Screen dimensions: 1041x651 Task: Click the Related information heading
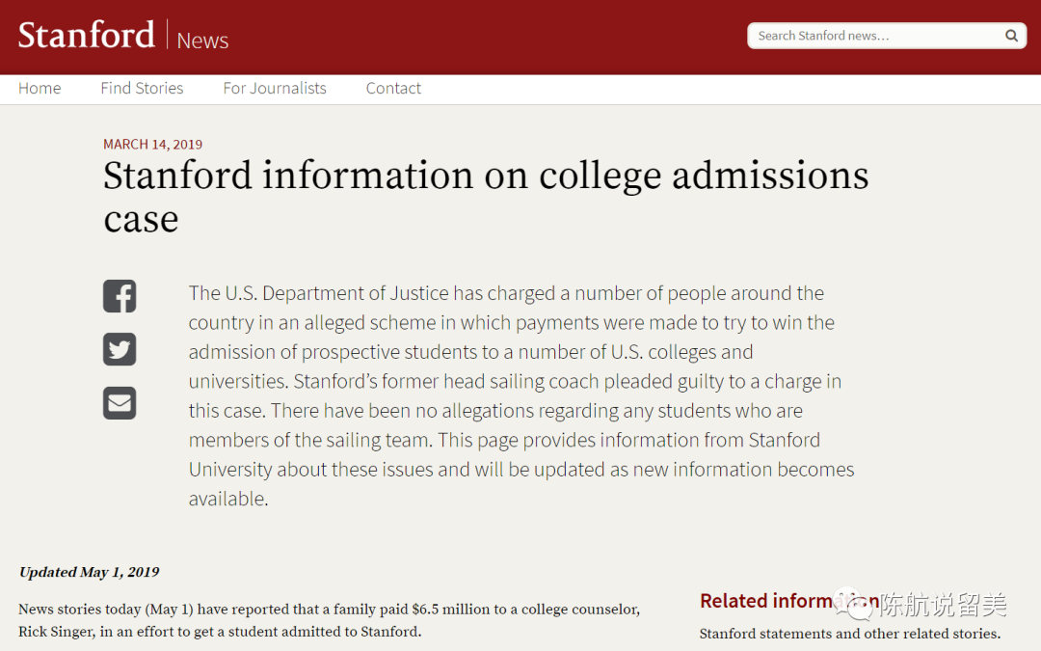[766, 601]
